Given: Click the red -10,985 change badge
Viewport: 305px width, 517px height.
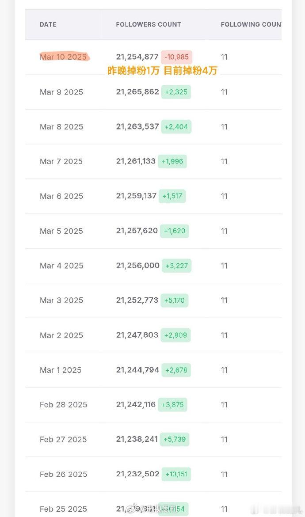Looking at the screenshot, I should [x=176, y=57].
